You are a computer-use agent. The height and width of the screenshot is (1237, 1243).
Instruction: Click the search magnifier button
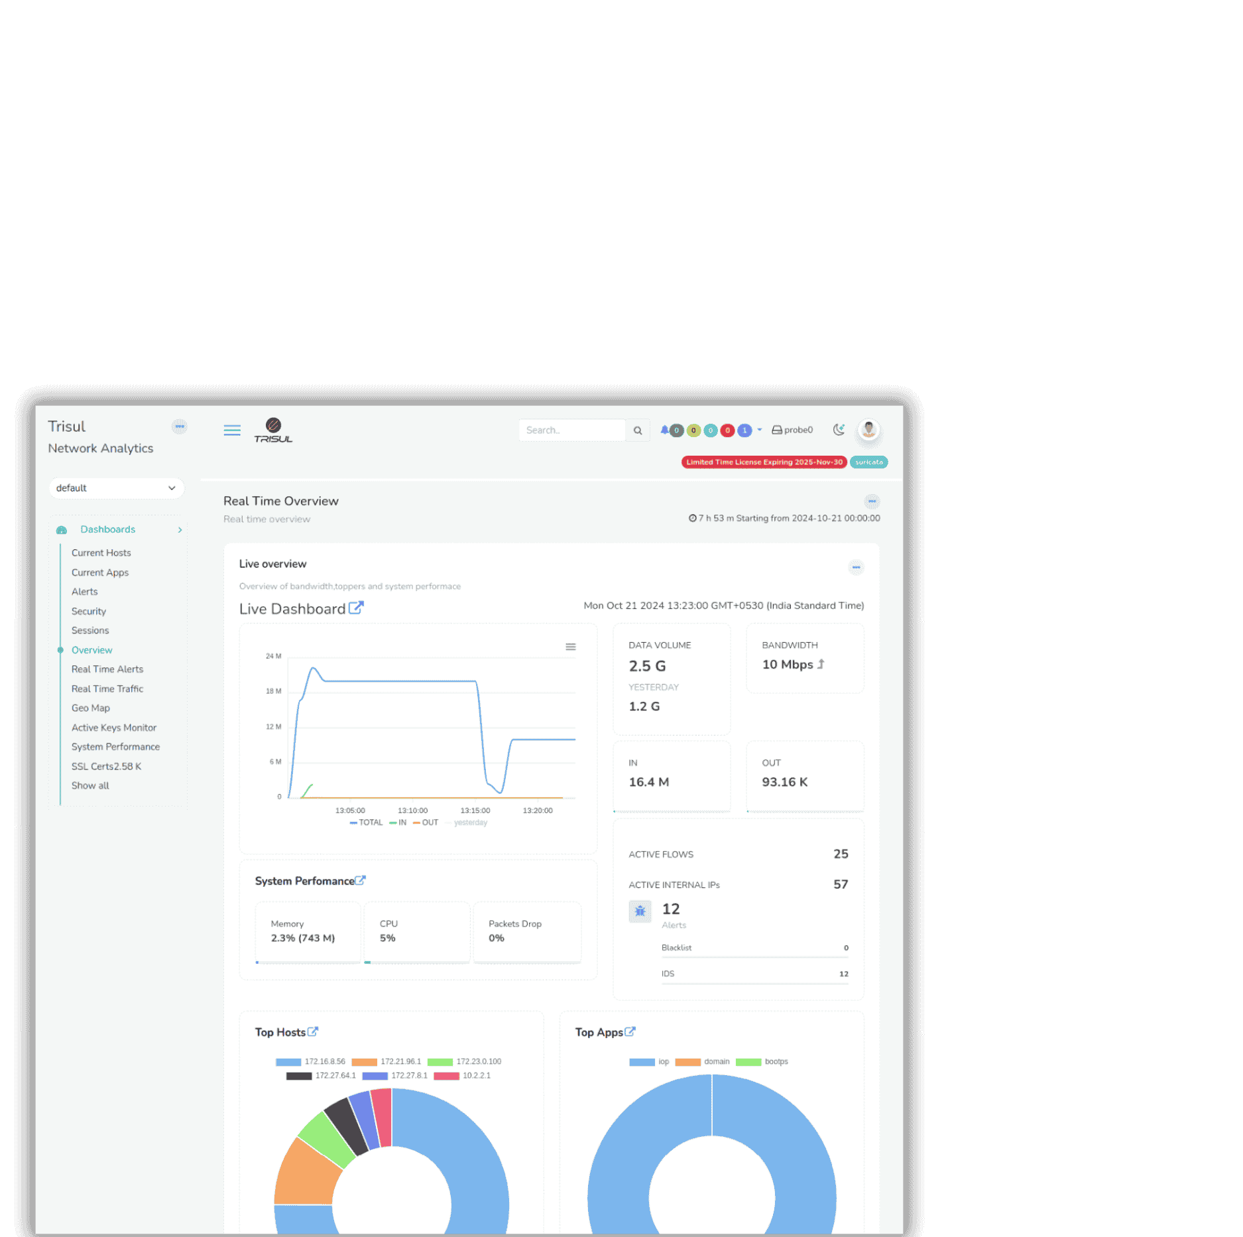click(638, 430)
